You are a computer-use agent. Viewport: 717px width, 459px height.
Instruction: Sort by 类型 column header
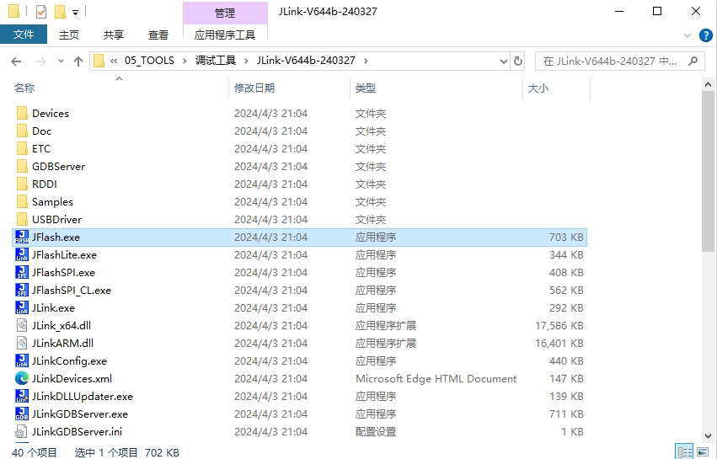[x=436, y=88]
